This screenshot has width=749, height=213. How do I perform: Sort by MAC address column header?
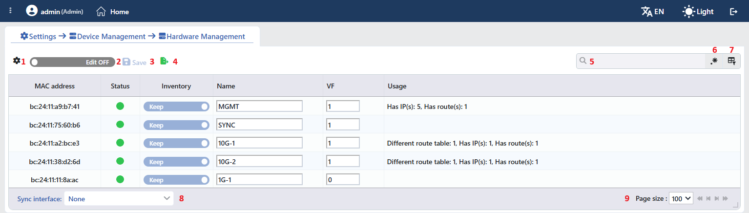[x=55, y=86]
